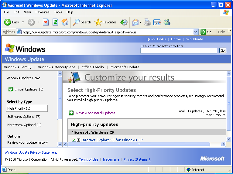Open the Favorites menu
233x174 pixels.
(x=42, y=12)
